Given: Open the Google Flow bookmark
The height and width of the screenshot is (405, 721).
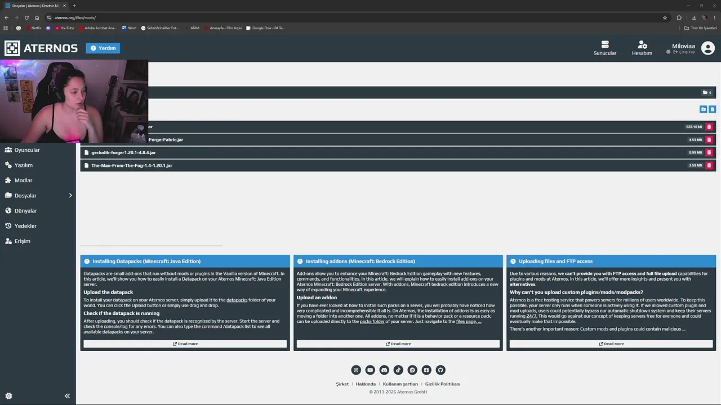Looking at the screenshot, I should (265, 28).
